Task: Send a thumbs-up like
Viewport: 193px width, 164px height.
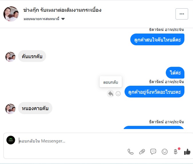Action: [187, 152]
